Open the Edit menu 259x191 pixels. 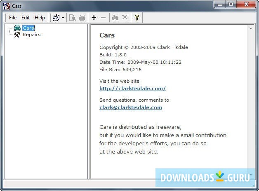tap(26, 17)
